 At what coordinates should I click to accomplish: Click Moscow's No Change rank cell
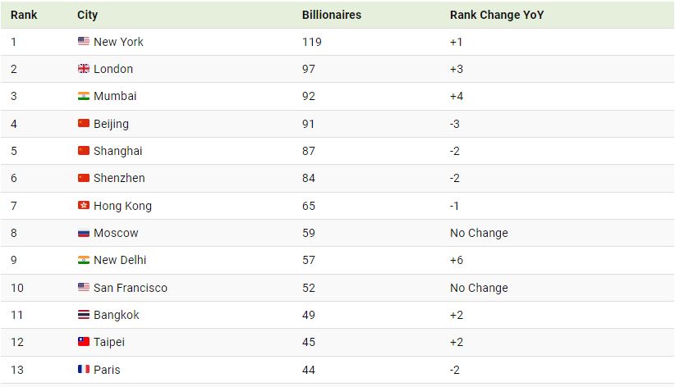click(479, 233)
